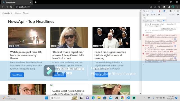
Task: Open Chrome three-dot menu
Action: click(177, 7)
